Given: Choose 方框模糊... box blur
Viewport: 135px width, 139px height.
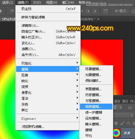Looking at the screenshot, I should [x=96, y=101].
